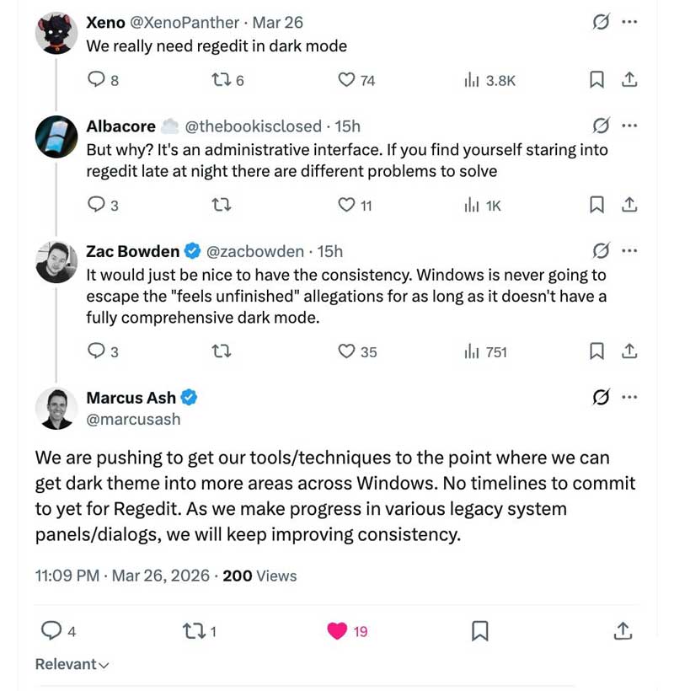
Task: Open Zac Bowden's profile name
Action: [x=133, y=251]
